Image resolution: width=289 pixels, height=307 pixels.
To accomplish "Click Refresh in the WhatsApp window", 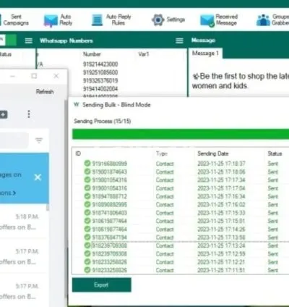I will click(45, 92).
